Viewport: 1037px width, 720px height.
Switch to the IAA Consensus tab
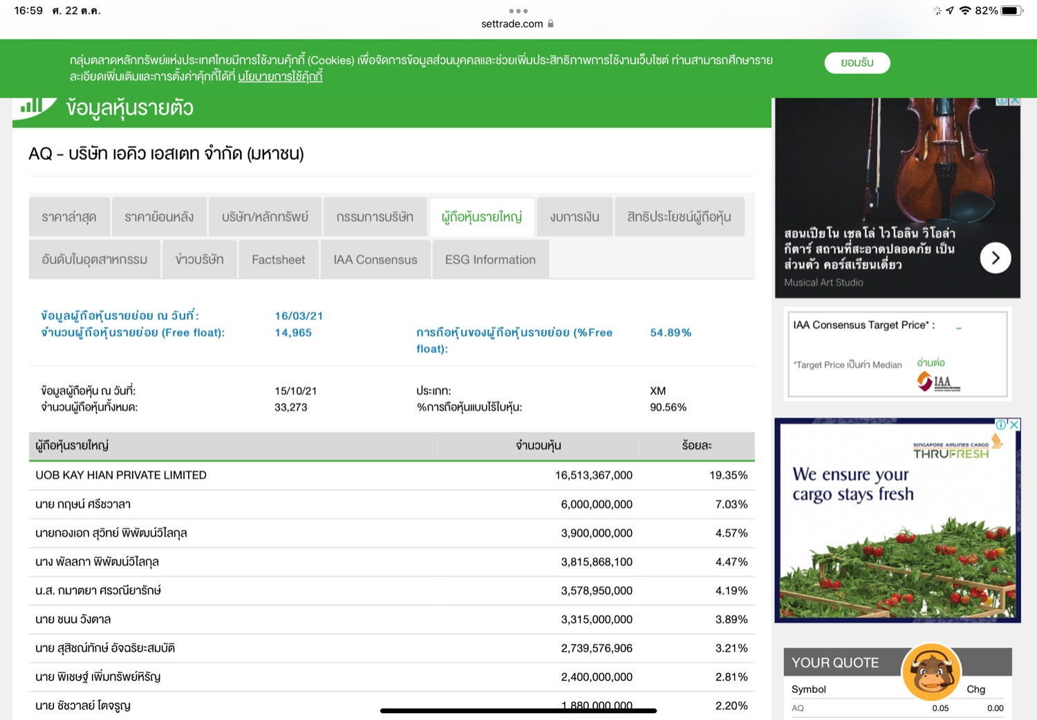coord(375,260)
